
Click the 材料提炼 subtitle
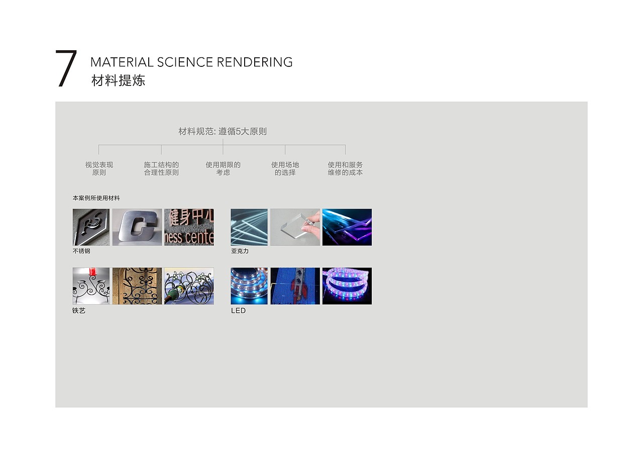click(119, 80)
